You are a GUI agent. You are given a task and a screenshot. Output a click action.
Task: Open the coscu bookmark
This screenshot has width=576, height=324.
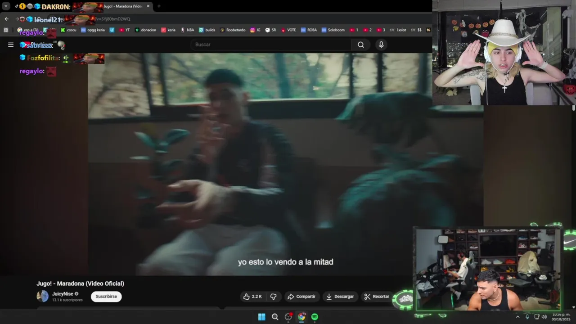click(68, 30)
